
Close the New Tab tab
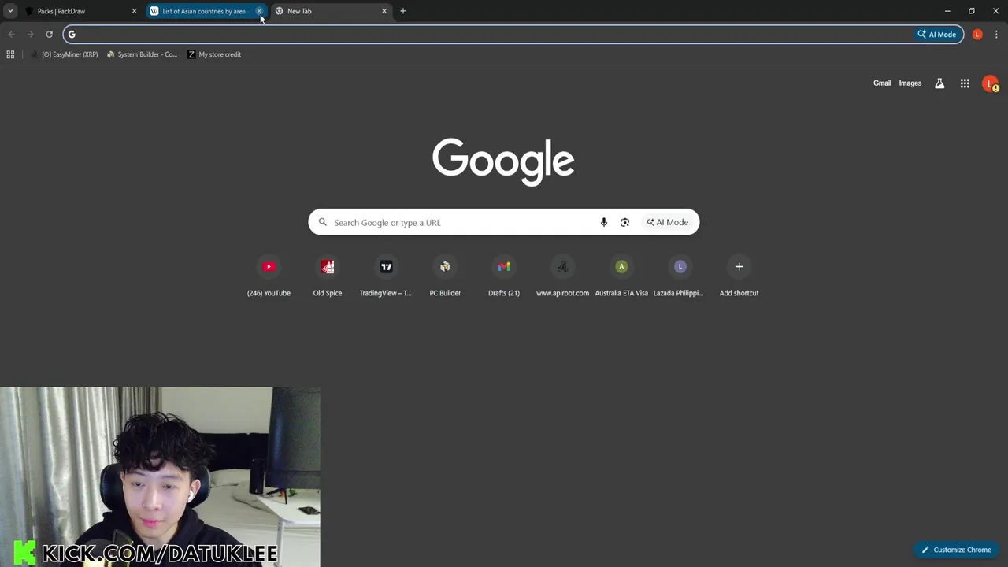(x=384, y=11)
